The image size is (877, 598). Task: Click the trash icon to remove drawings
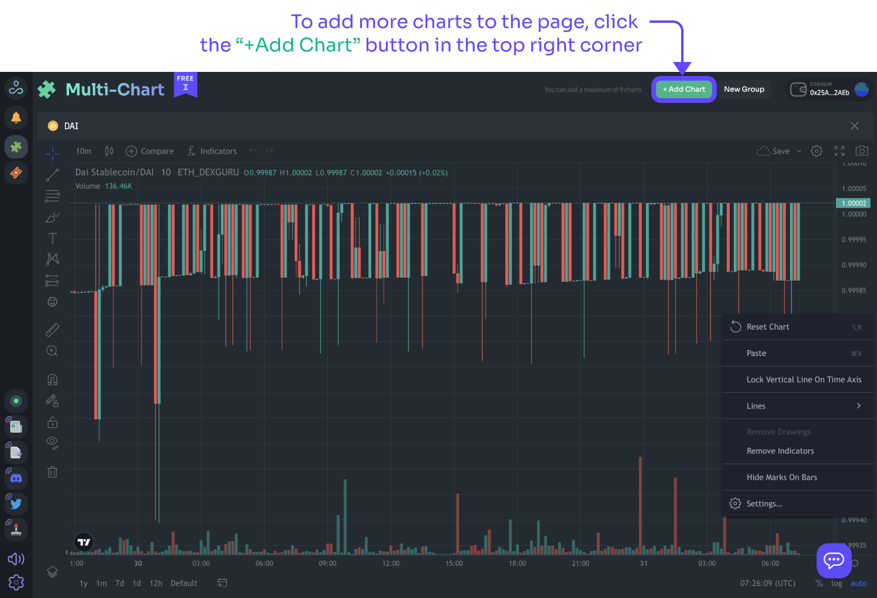coord(53,472)
